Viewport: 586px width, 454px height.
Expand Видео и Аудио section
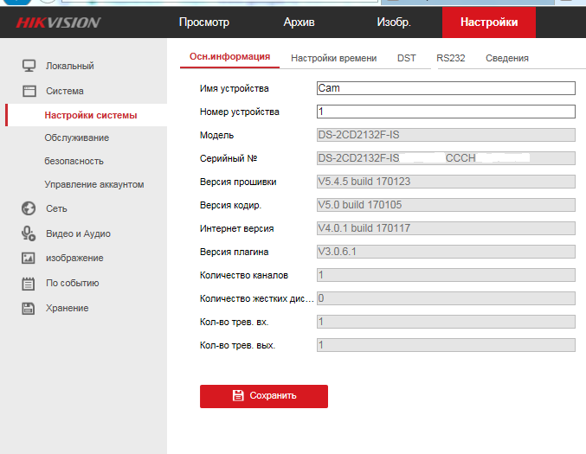[78, 233]
